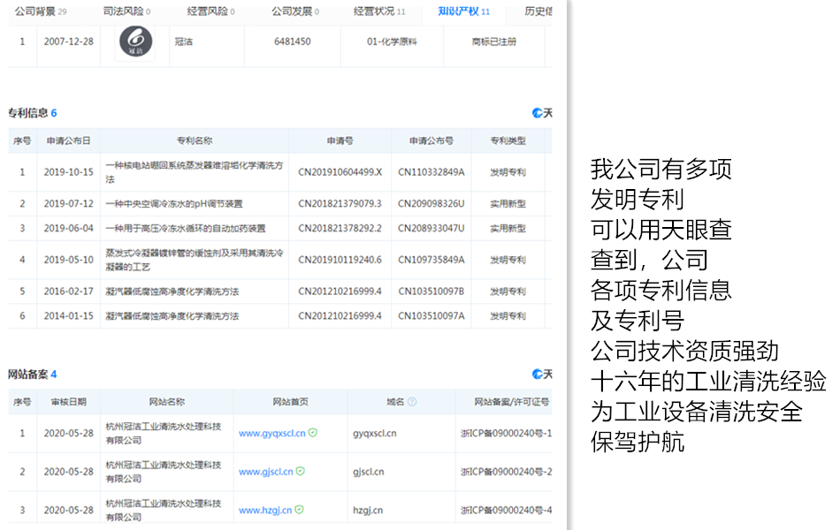Click verified shield icon beside www.hzgj.cn
The width and height of the screenshot is (840, 530).
tap(301, 510)
